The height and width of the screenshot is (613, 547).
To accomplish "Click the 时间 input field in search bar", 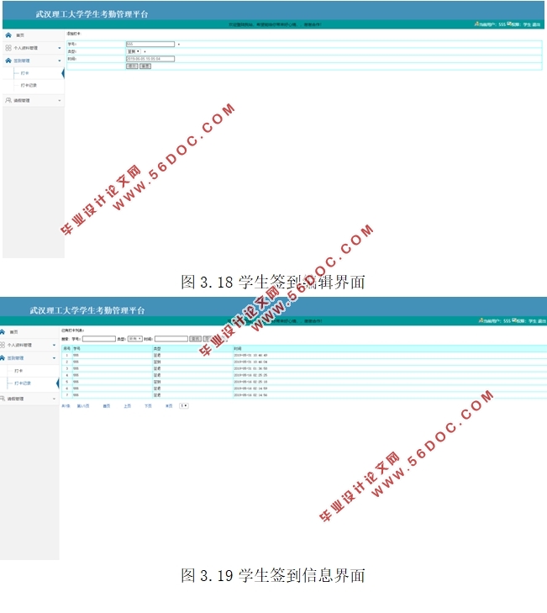I will pos(171,339).
